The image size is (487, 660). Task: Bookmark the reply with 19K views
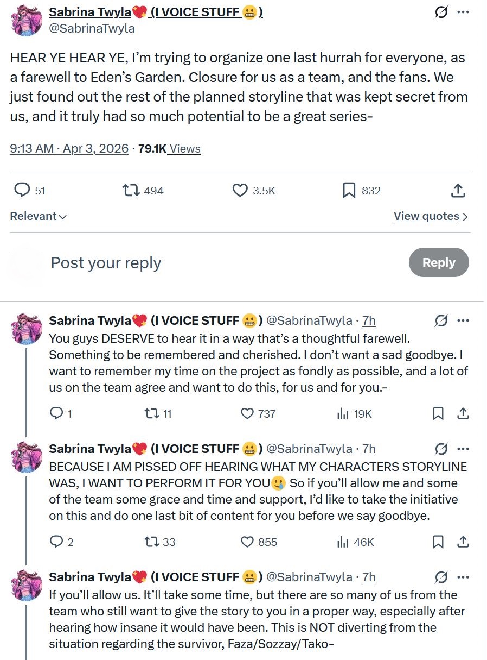(438, 414)
